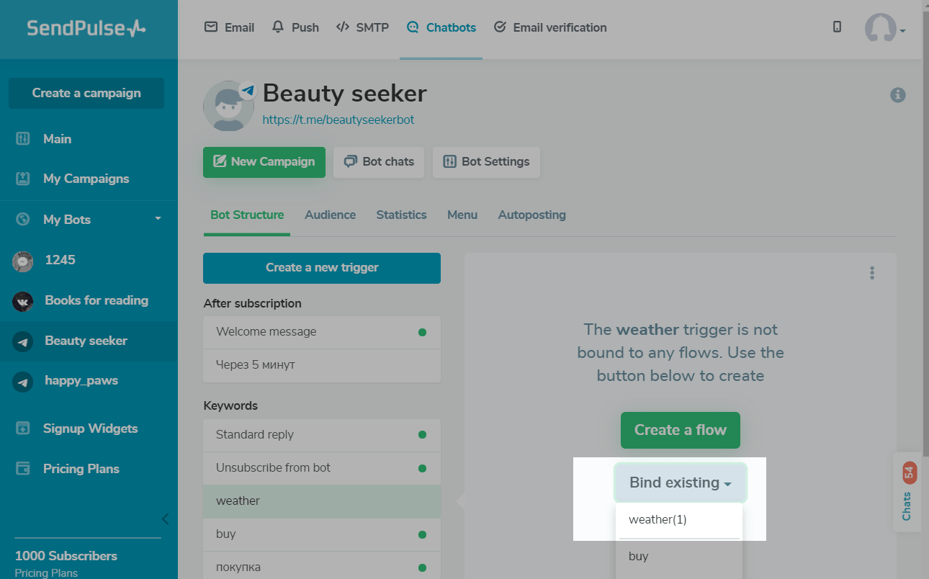Choose weather(1) flow from dropdown list
Viewport: 929px width, 579px height.
point(658,519)
